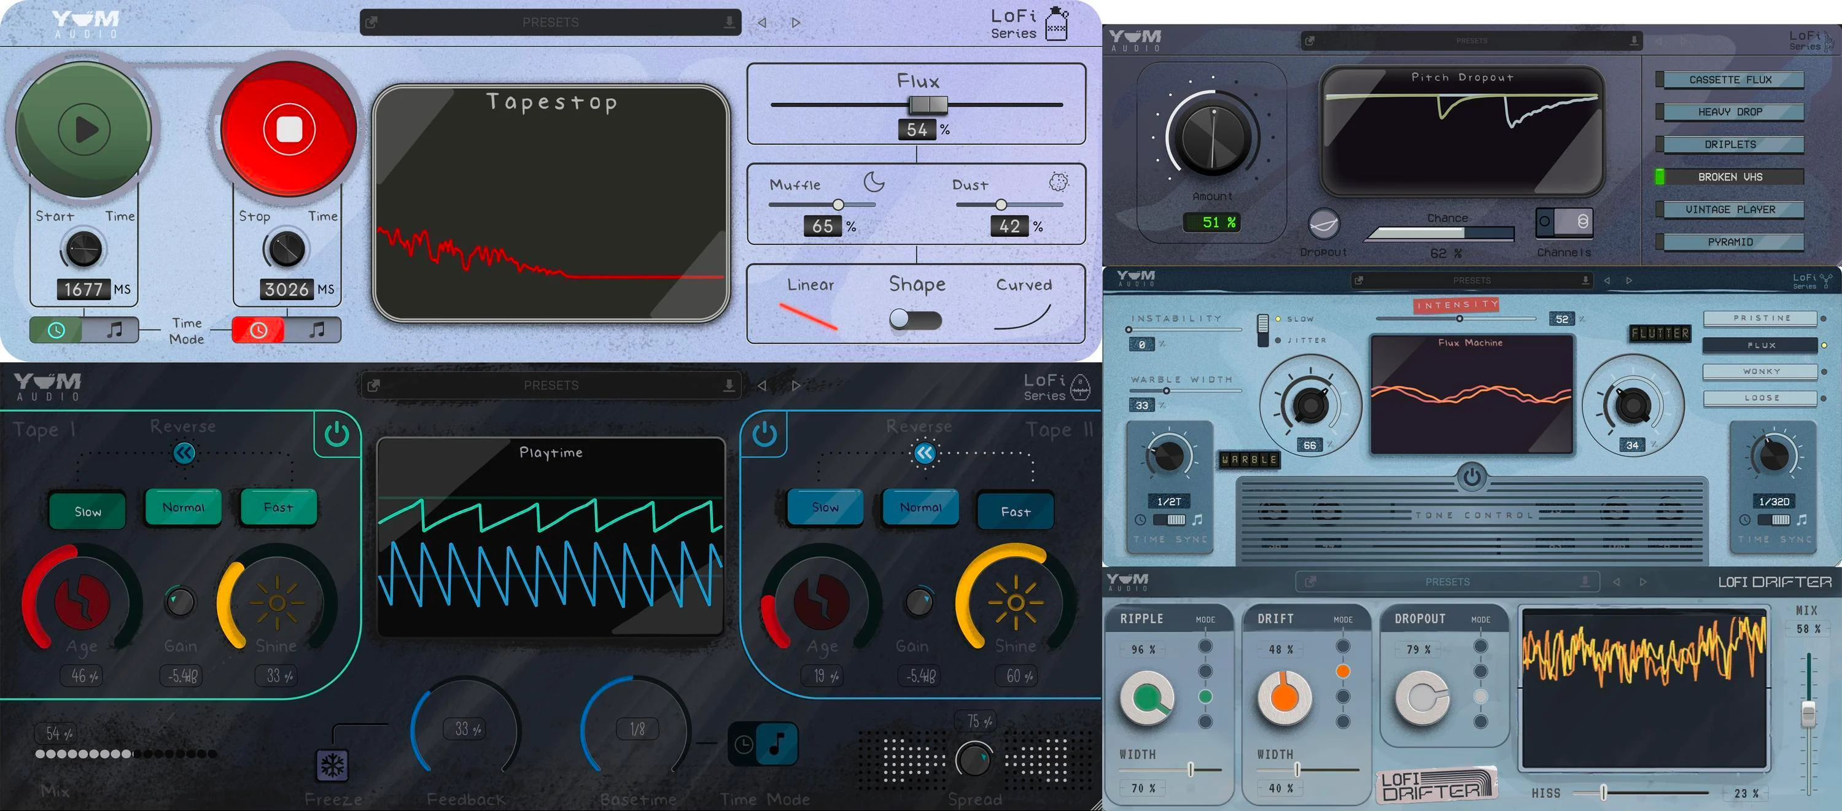Go to next preset in Tapestop
This screenshot has width=1842, height=811.
pyautogui.click(x=796, y=22)
